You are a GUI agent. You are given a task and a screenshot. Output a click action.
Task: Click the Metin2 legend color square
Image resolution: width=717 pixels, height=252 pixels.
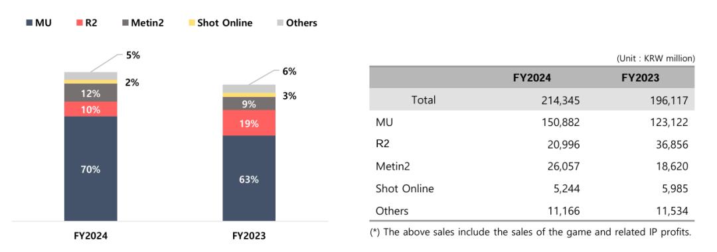click(x=126, y=23)
